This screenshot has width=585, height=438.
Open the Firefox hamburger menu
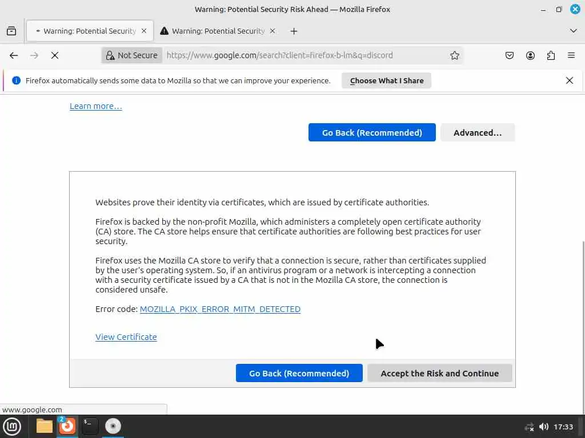pyautogui.click(x=571, y=55)
